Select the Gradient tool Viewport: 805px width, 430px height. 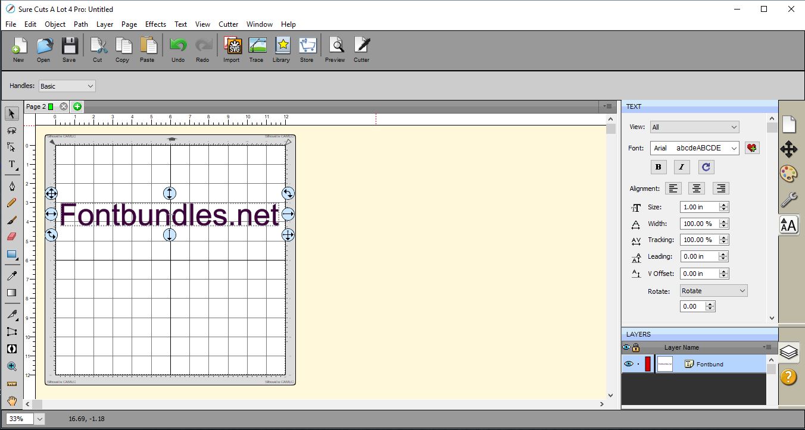pos(12,293)
